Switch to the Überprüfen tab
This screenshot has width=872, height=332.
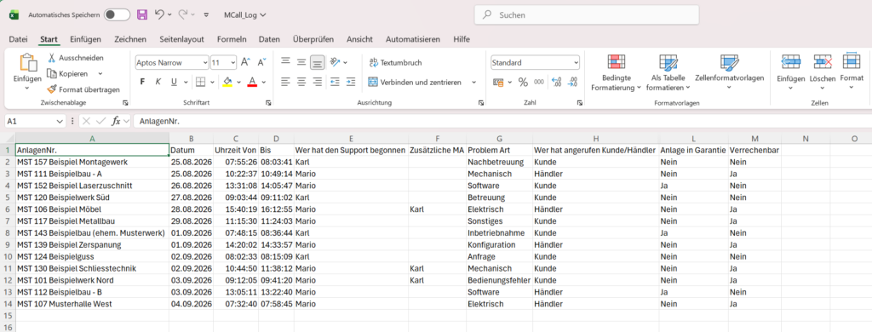point(313,39)
